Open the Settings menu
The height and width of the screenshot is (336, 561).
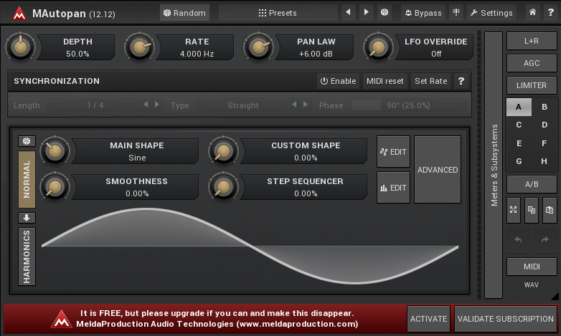tap(491, 13)
